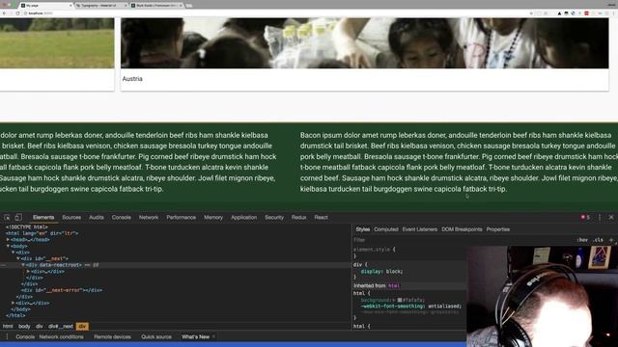Expand the background shorthand property arrow

[x=395, y=300]
